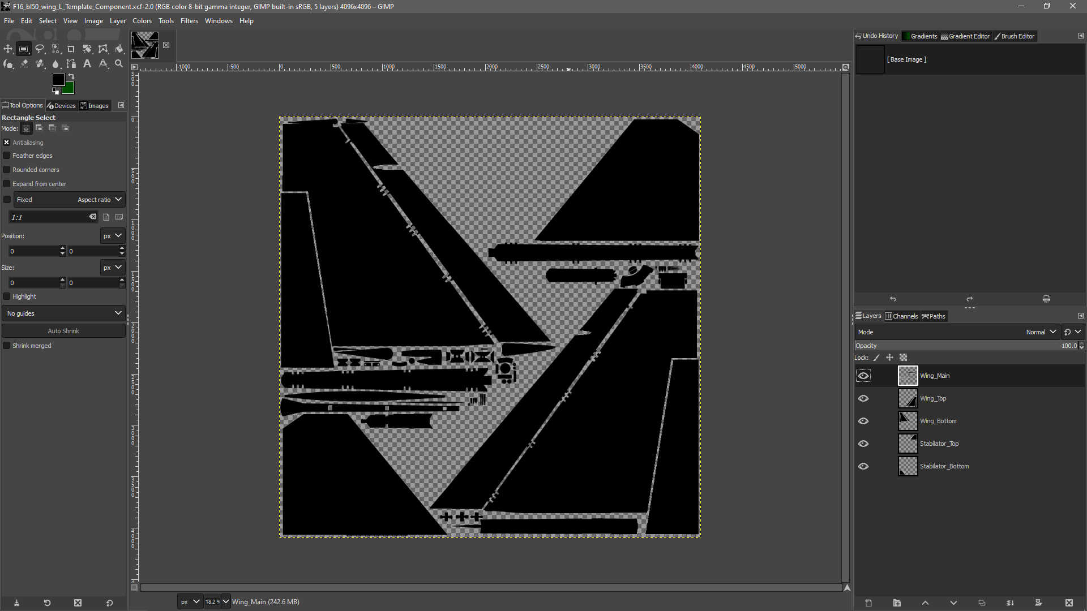
Task: Select the Zoom magnifier tool
Action: click(119, 64)
